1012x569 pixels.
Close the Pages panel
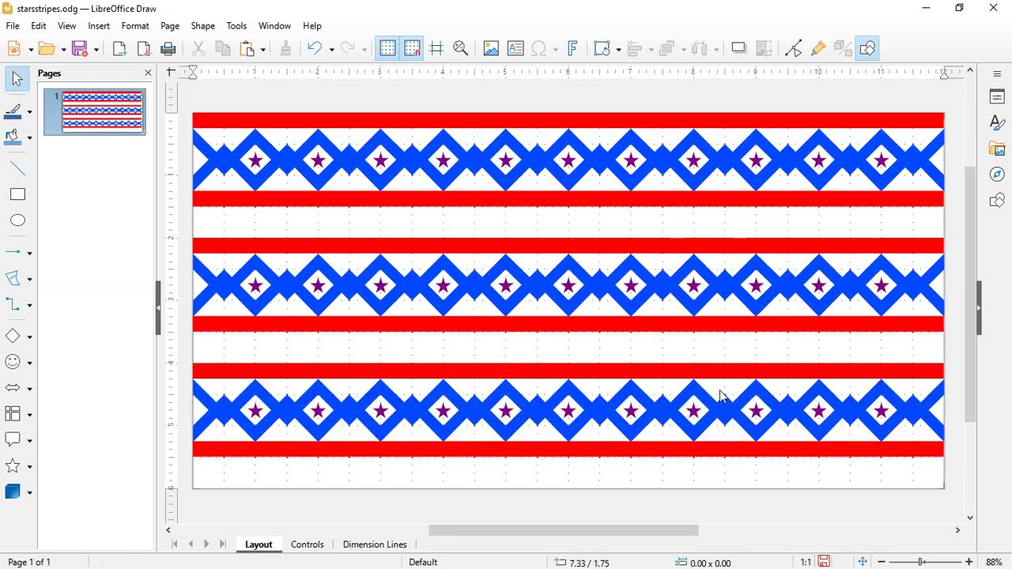pyautogui.click(x=148, y=73)
